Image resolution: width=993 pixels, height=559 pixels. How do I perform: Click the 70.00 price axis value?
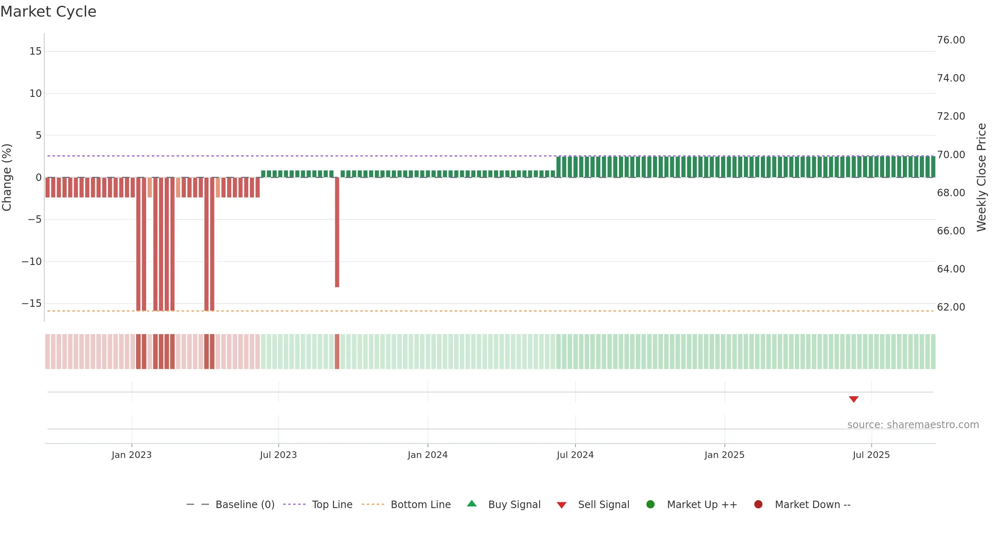pos(951,155)
